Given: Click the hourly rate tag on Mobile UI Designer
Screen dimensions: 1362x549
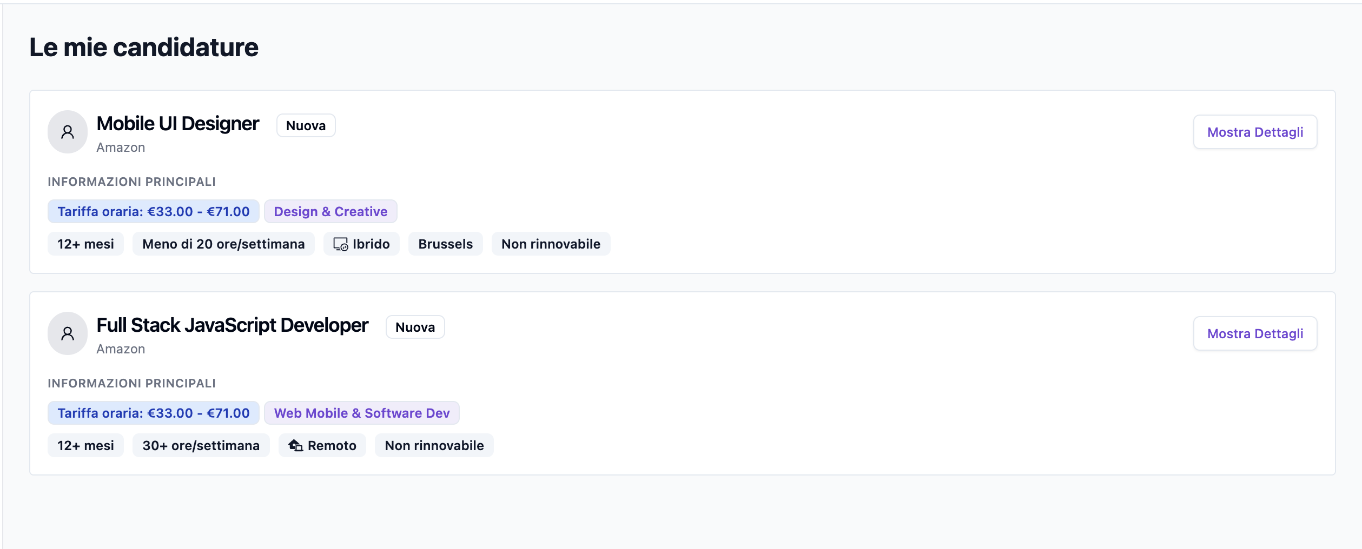Looking at the screenshot, I should point(153,211).
